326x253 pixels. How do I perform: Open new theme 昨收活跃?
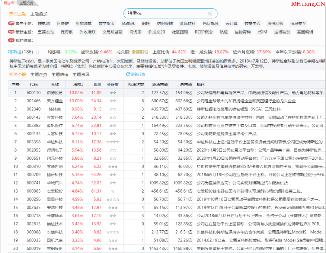[x=88, y=32]
